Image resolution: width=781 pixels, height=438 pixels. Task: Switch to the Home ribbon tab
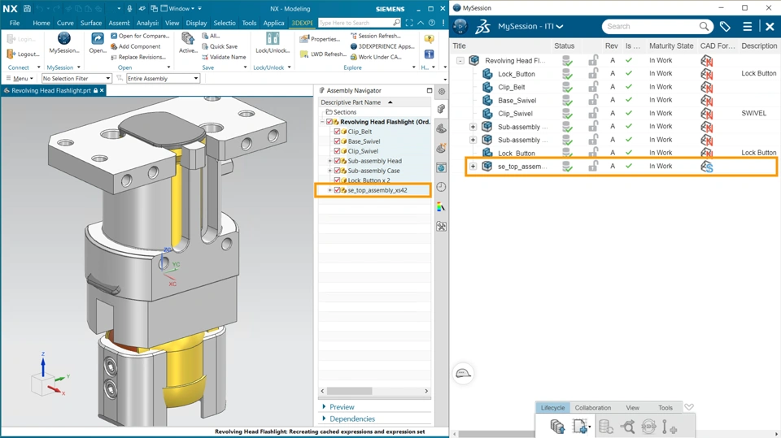coord(41,23)
